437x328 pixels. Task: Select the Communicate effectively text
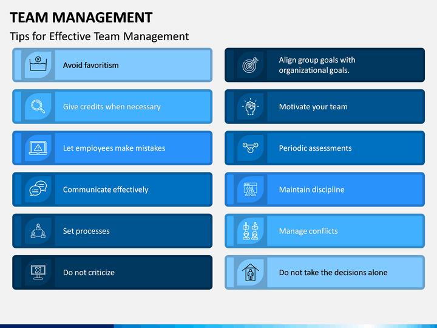point(106,190)
